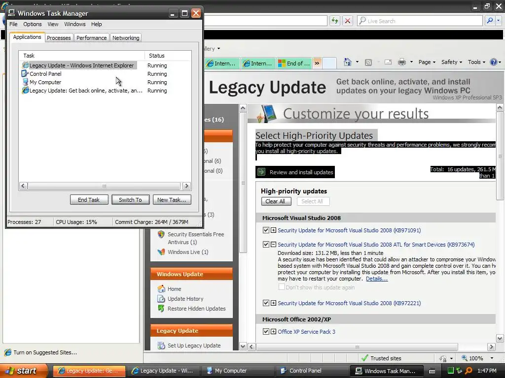Open the Task Manager View menu

pyautogui.click(x=53, y=24)
